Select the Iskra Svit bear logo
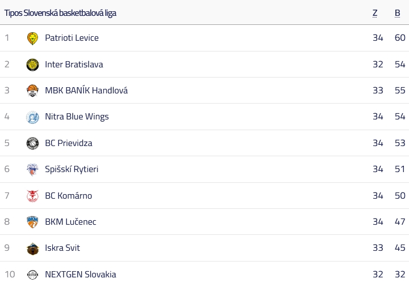The image size is (409, 287). 32,249
